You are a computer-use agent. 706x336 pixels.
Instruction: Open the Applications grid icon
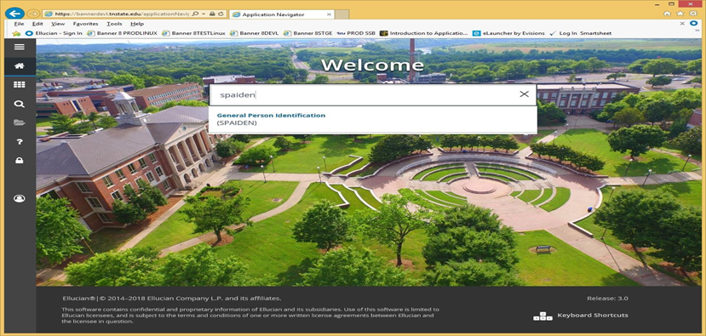coord(19,84)
